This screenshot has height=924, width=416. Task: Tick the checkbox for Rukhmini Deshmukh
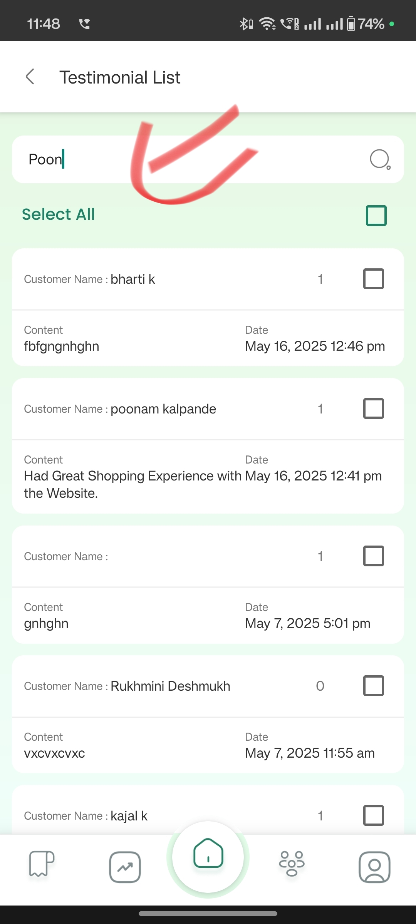pyautogui.click(x=373, y=686)
